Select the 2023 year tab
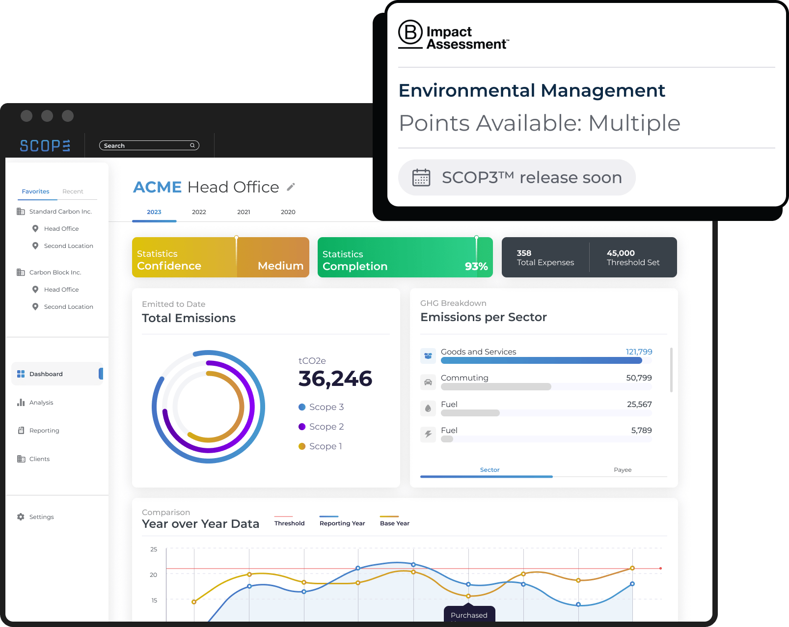The image size is (789, 627). click(154, 212)
